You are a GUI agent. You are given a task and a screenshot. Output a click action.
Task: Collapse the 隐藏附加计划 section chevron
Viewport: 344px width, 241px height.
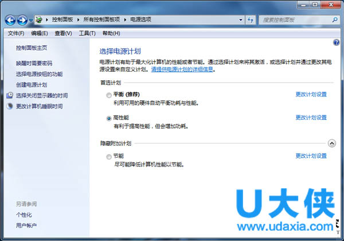pyautogui.click(x=331, y=143)
